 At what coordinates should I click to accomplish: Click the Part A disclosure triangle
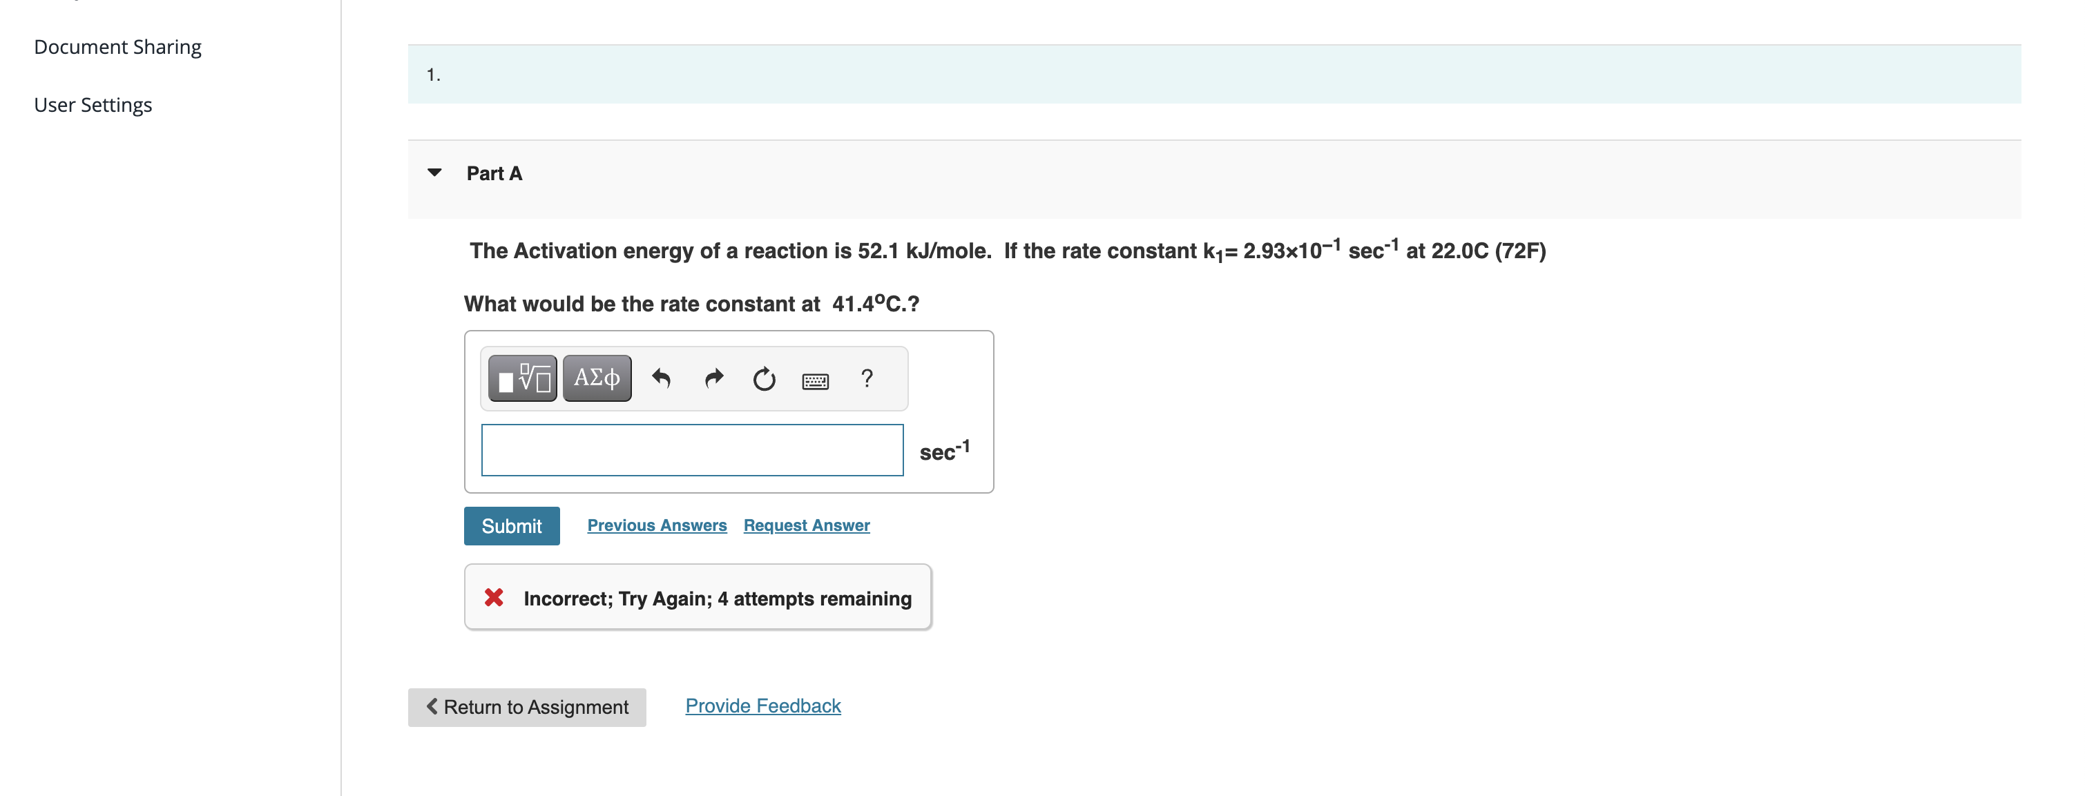[x=434, y=171]
